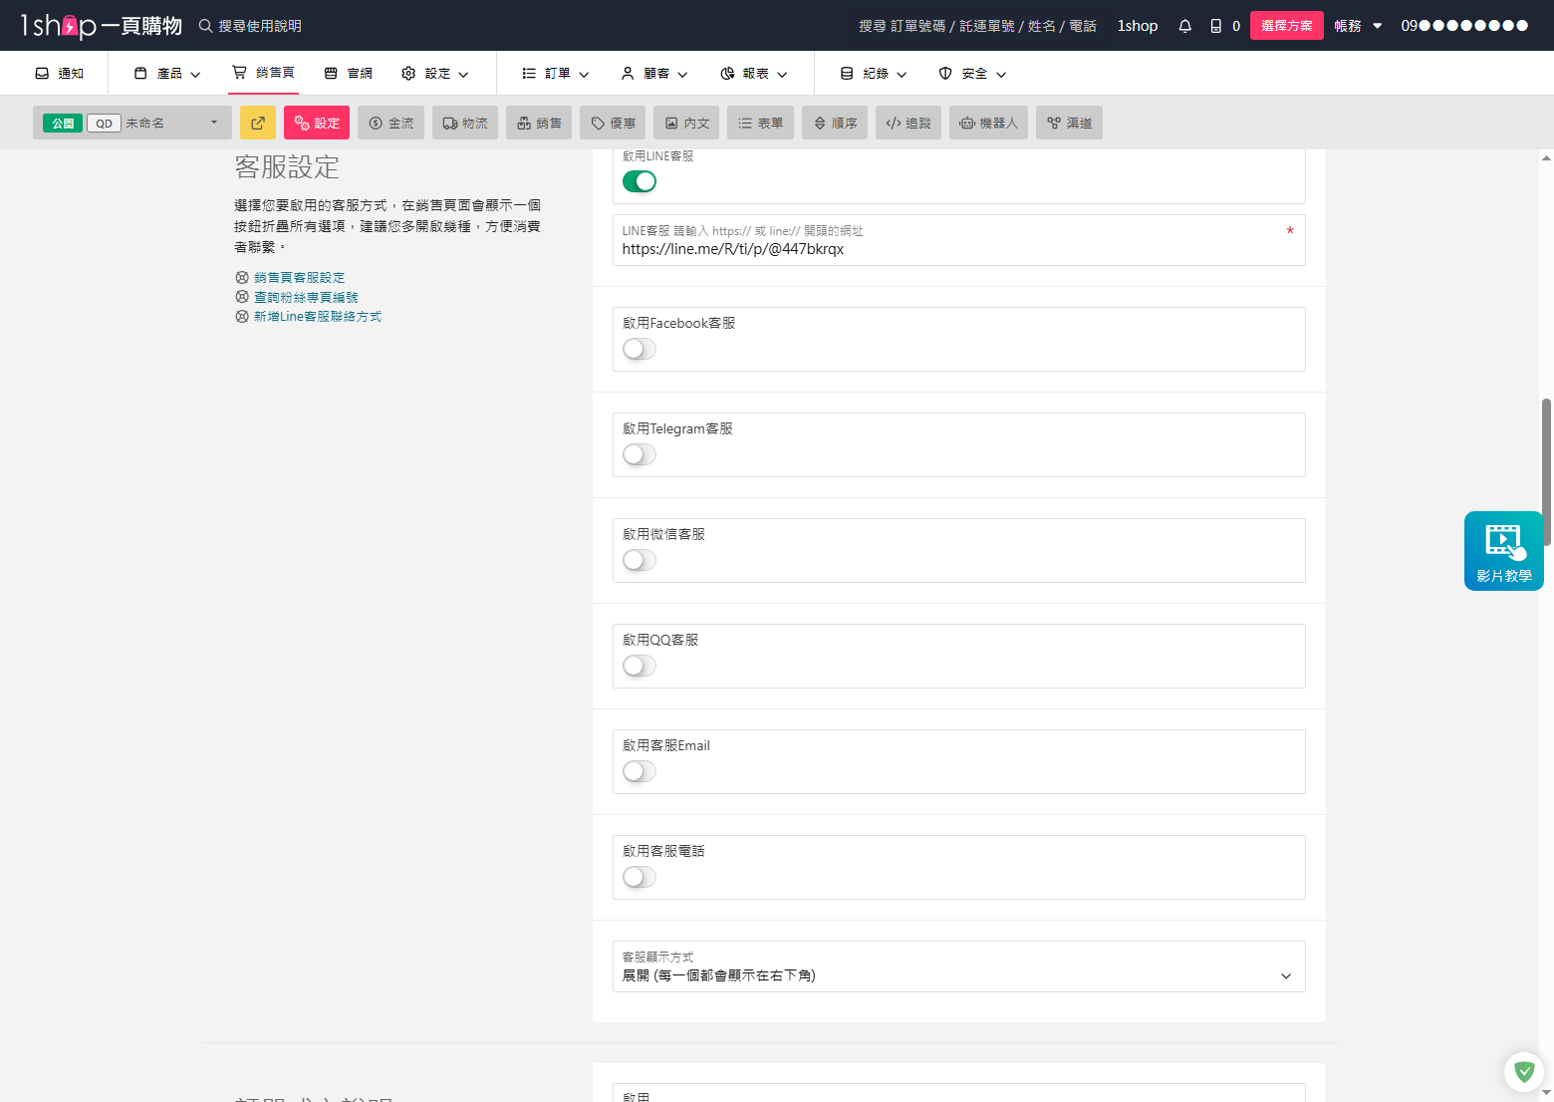Open the 順序 ordering settings icon
Viewport: 1554px width, 1102px height.
(835, 123)
